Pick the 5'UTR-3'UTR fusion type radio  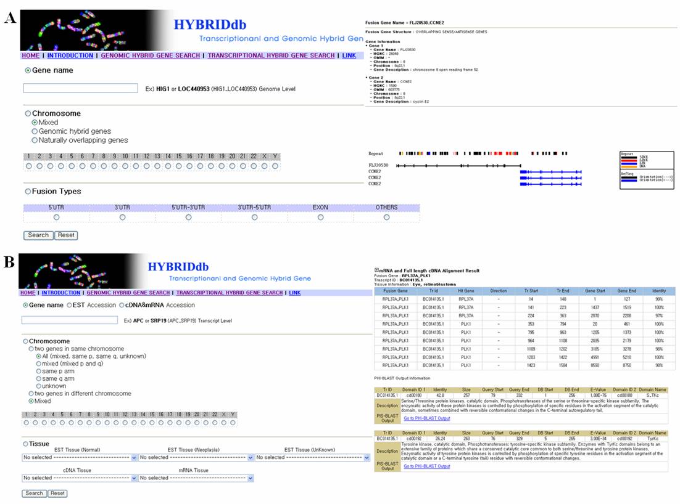[188, 217]
